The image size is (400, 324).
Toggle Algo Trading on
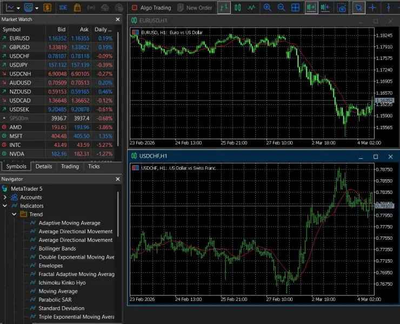tap(151, 8)
